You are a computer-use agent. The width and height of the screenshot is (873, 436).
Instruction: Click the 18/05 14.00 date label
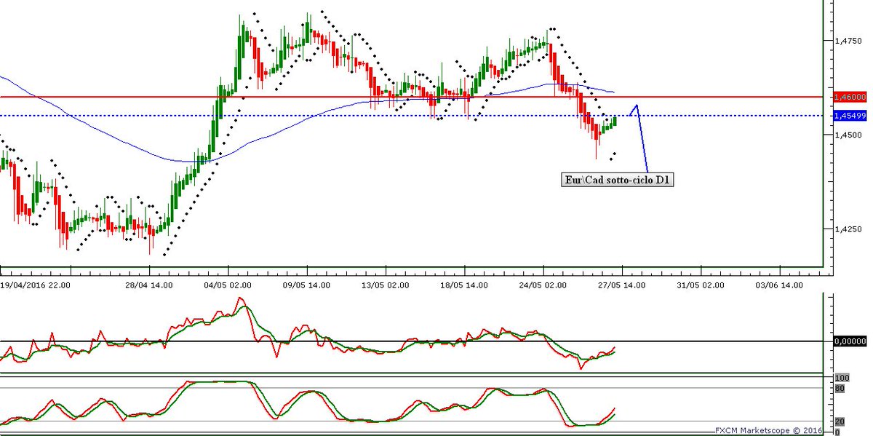click(x=465, y=285)
